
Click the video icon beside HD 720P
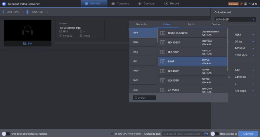[163, 52]
